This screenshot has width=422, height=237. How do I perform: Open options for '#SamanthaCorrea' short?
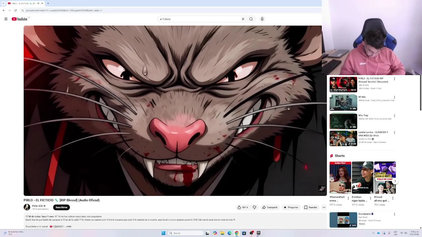(348, 198)
